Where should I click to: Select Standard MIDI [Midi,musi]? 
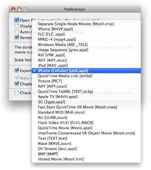[86, 112]
